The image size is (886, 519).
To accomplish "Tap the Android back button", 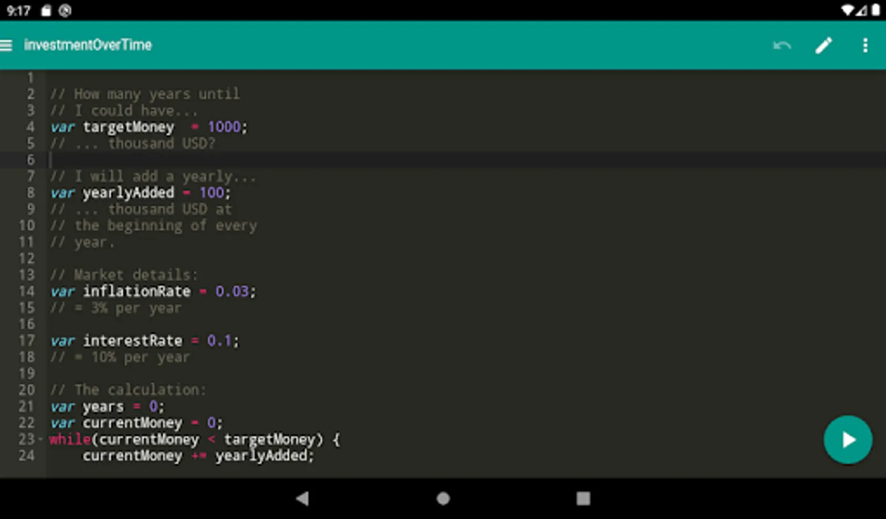I will tap(302, 498).
